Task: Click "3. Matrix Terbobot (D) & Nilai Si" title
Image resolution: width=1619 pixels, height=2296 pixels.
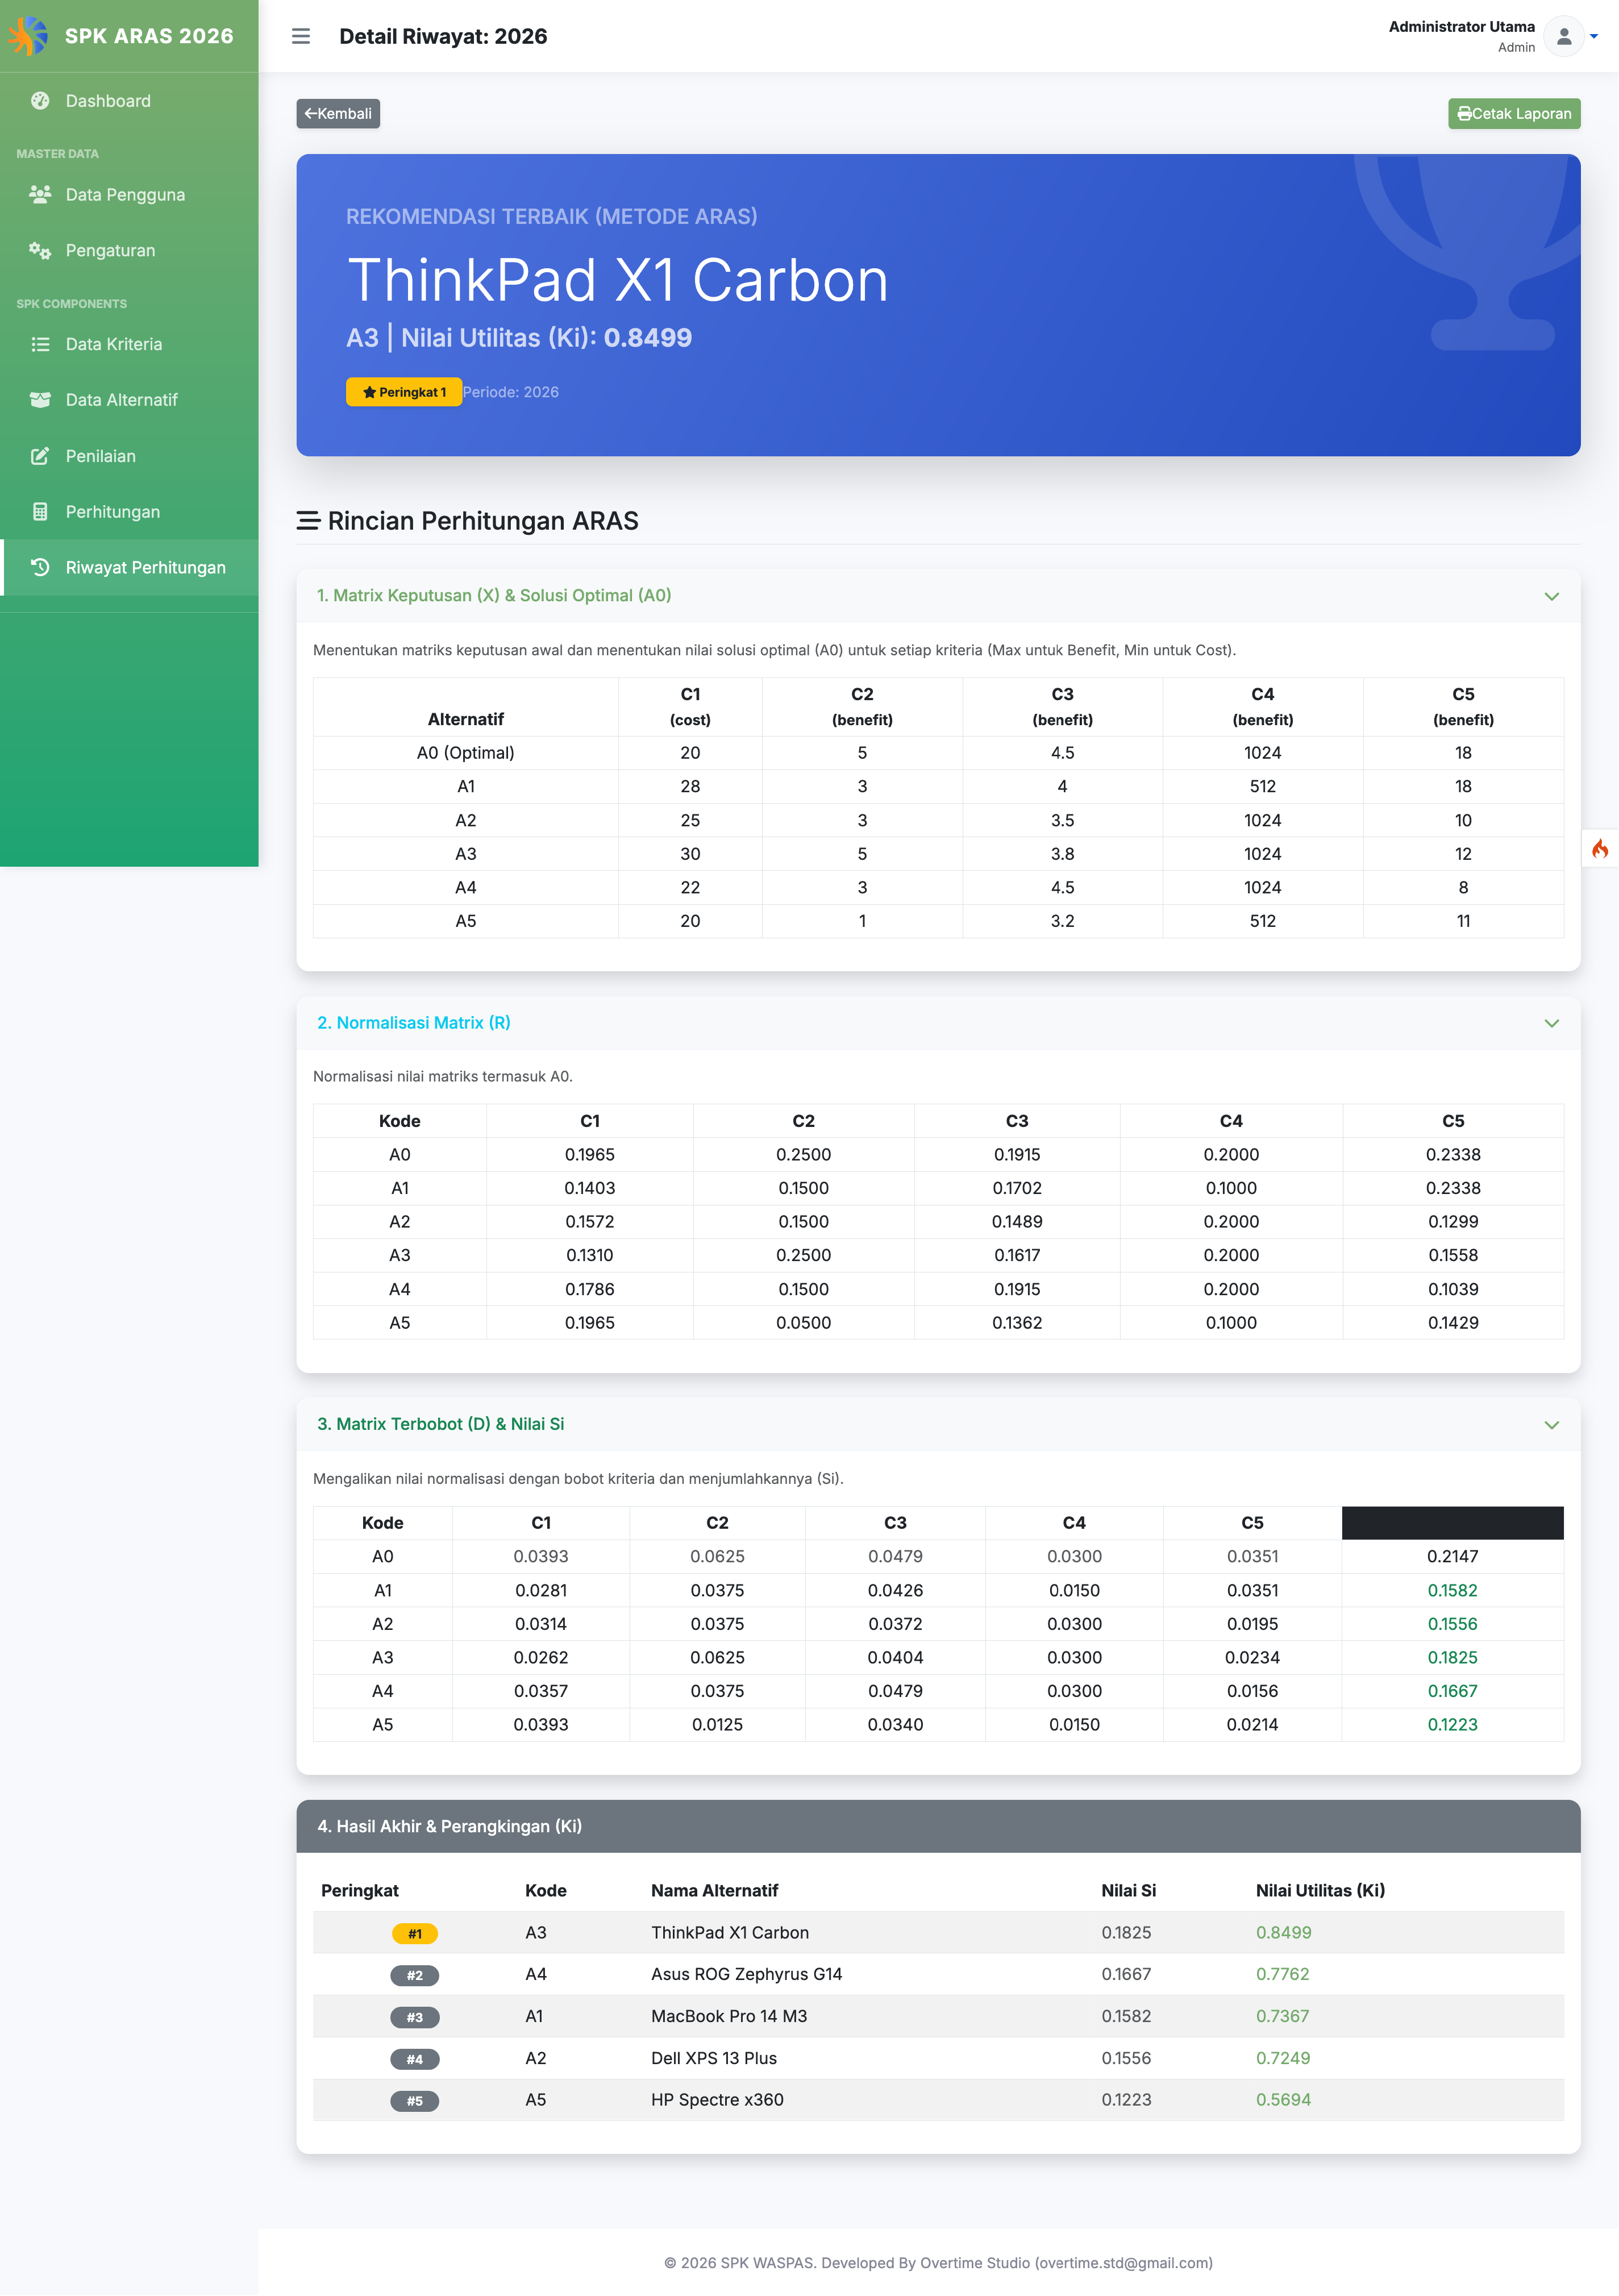Action: (441, 1424)
